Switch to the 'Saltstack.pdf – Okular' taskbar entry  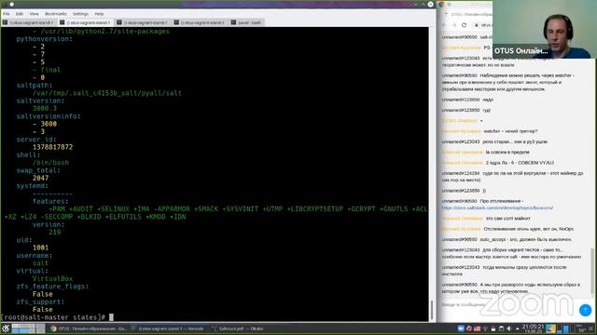coord(238,328)
